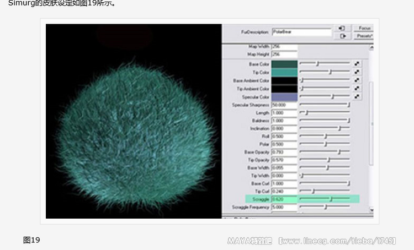Click the Specular Color map checker icon
This screenshot has width=414, height=250.
(357, 96)
